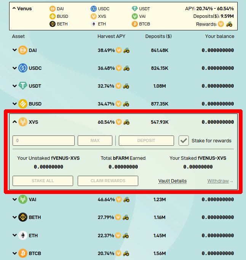Viewport: 246px width, 260px height.
Task: Click the 9.59M total deposits value
Action: (x=227, y=16)
